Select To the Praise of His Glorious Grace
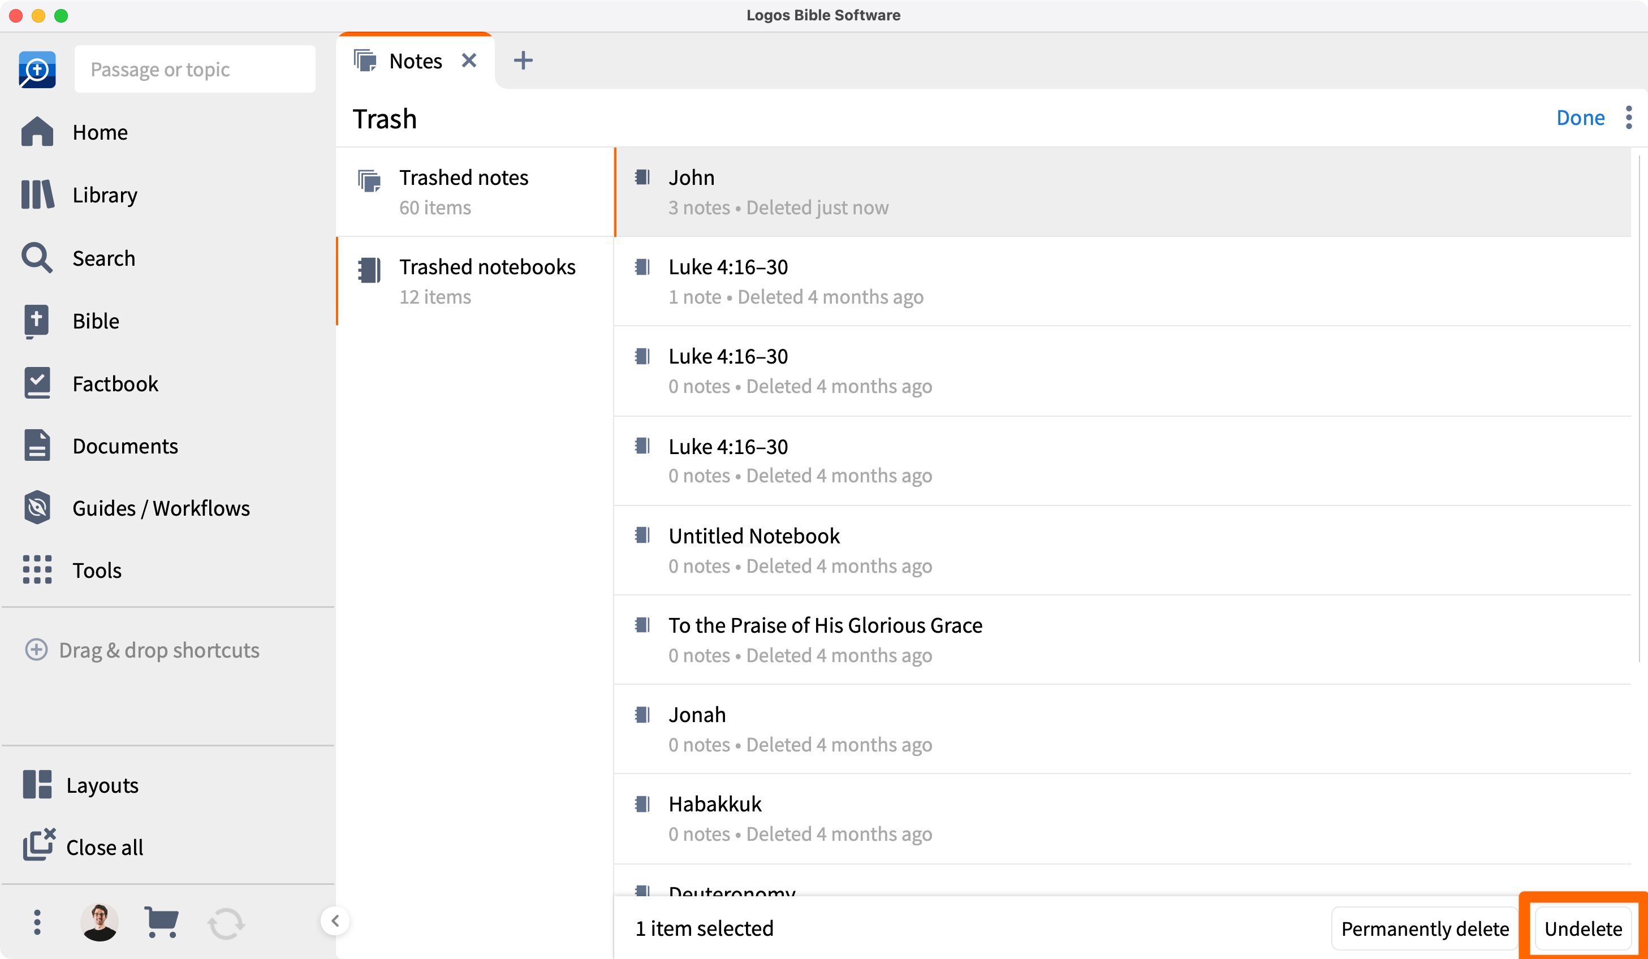 click(1122, 640)
